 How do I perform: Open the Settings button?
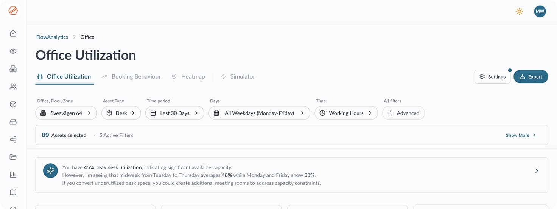coord(492,77)
